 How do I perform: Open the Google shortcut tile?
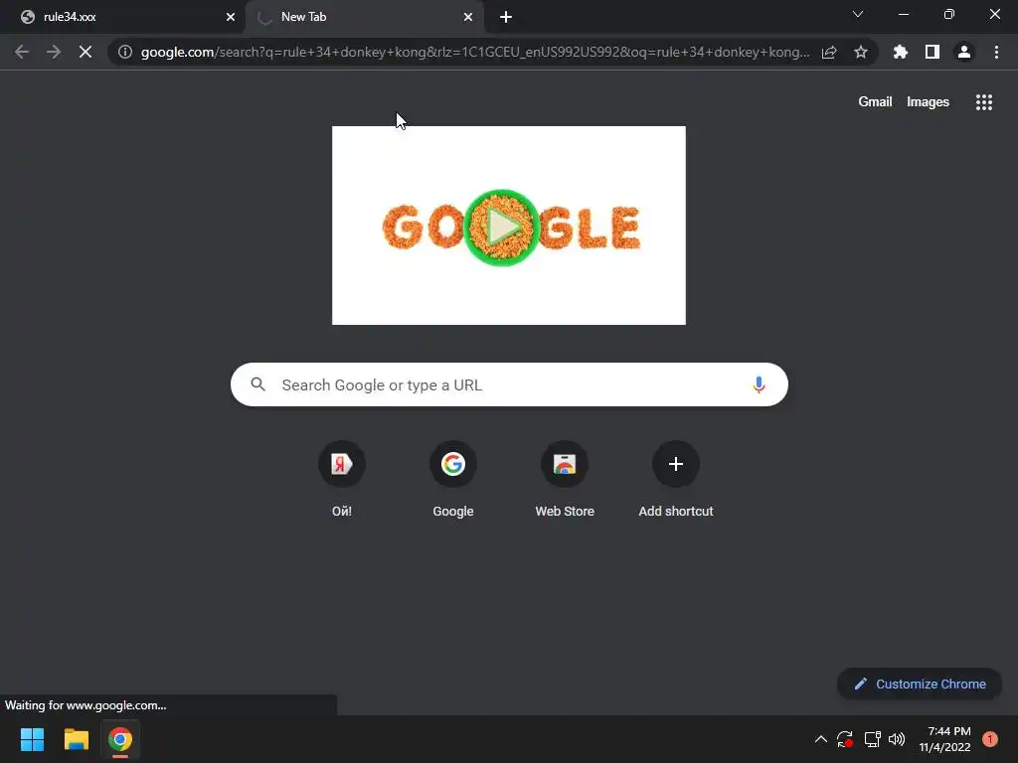453,480
